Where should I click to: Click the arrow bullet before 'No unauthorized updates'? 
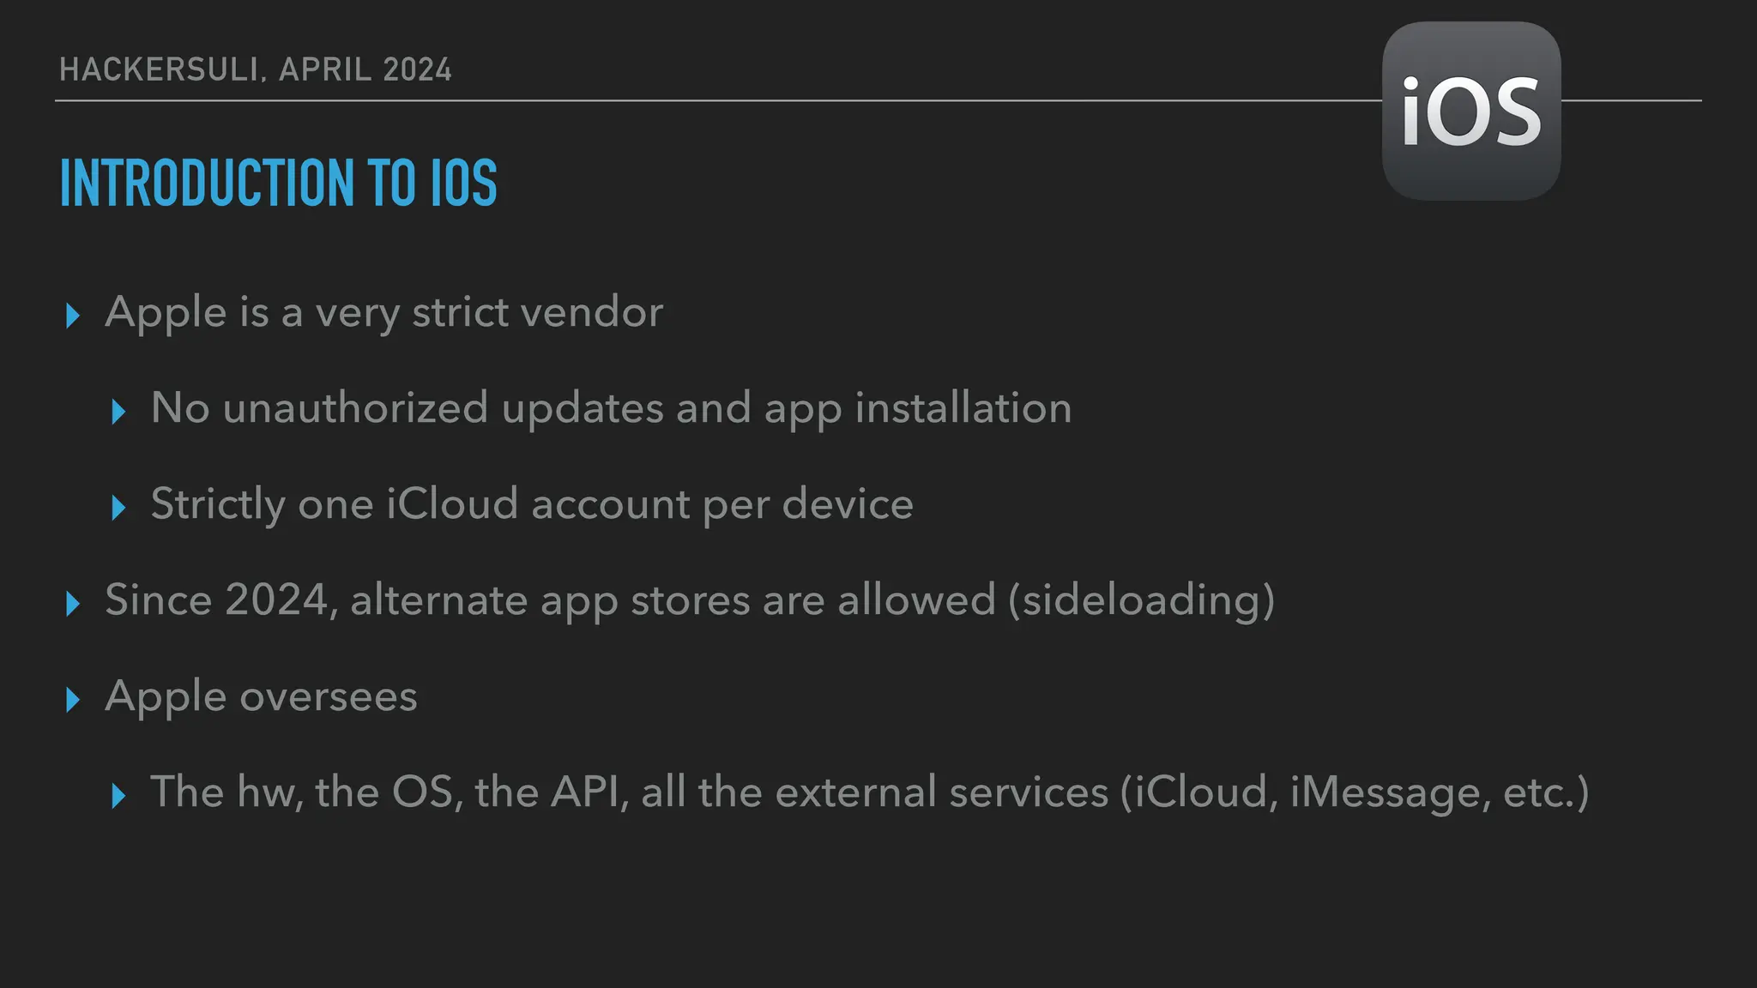pyautogui.click(x=119, y=412)
